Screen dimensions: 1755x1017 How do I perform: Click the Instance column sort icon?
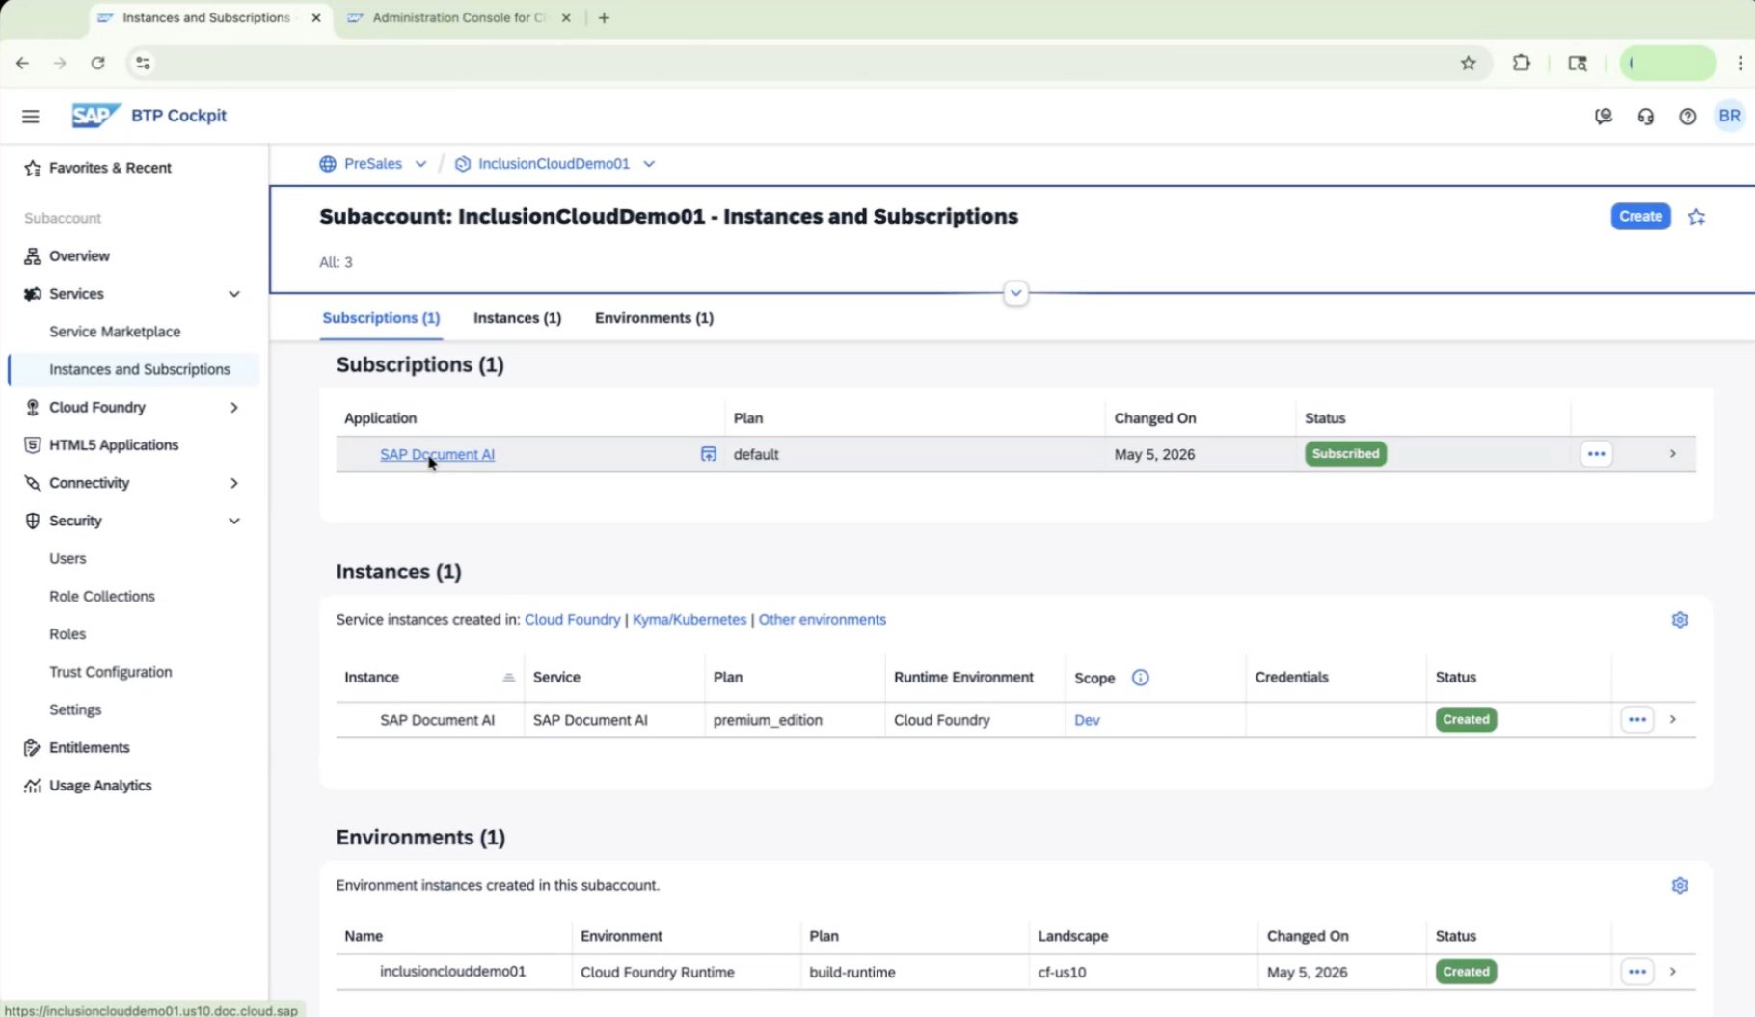coord(509,678)
